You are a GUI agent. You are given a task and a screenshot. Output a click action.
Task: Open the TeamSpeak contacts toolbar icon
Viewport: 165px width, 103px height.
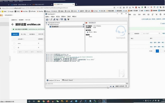(x=65, y=19)
